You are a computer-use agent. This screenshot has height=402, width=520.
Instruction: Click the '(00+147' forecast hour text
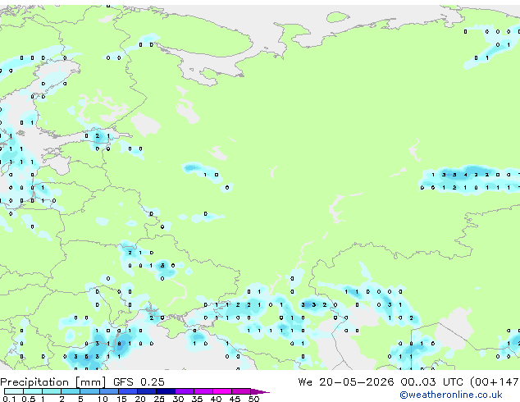[495, 382]
